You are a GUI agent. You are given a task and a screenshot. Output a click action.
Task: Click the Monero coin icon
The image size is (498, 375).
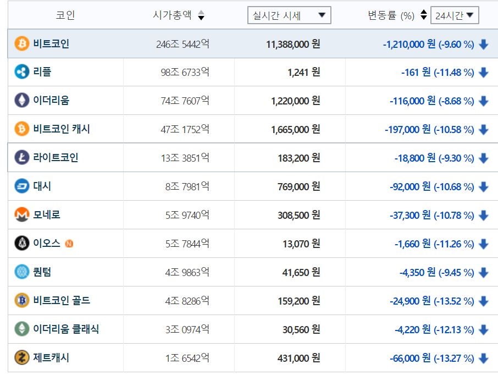[22, 215]
